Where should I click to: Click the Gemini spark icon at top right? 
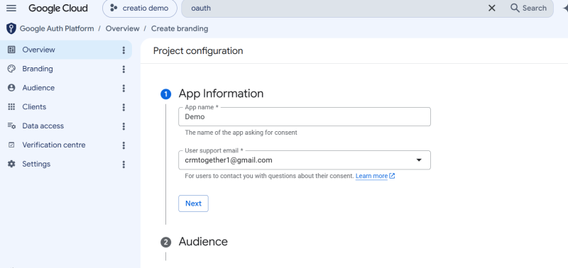tap(564, 9)
